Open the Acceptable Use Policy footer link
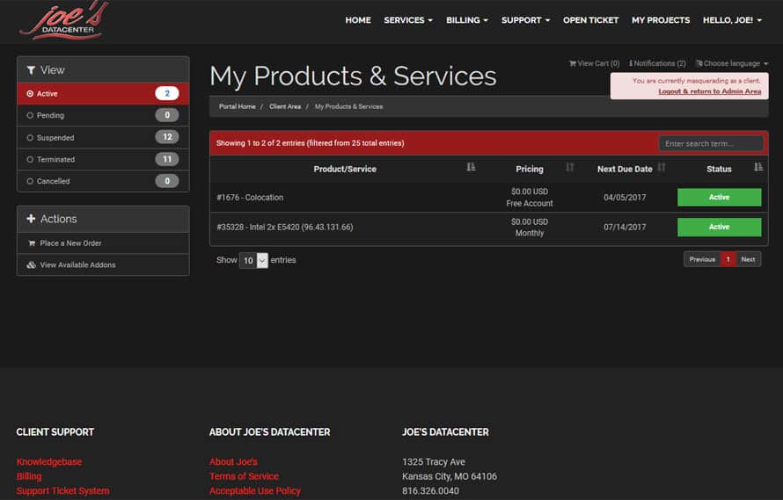Viewport: 783px width, 500px height. click(255, 491)
